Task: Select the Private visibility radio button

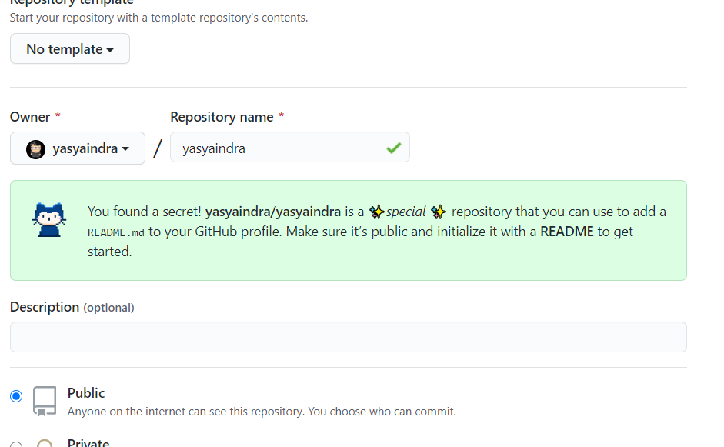Action: coord(16,443)
